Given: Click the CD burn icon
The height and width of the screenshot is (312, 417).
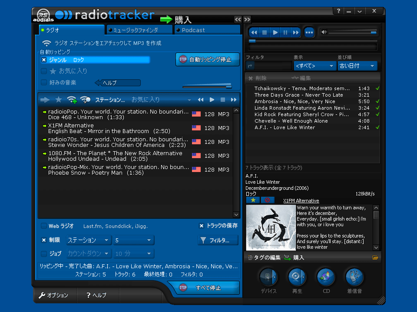Looking at the screenshot, I should pos(326,277).
